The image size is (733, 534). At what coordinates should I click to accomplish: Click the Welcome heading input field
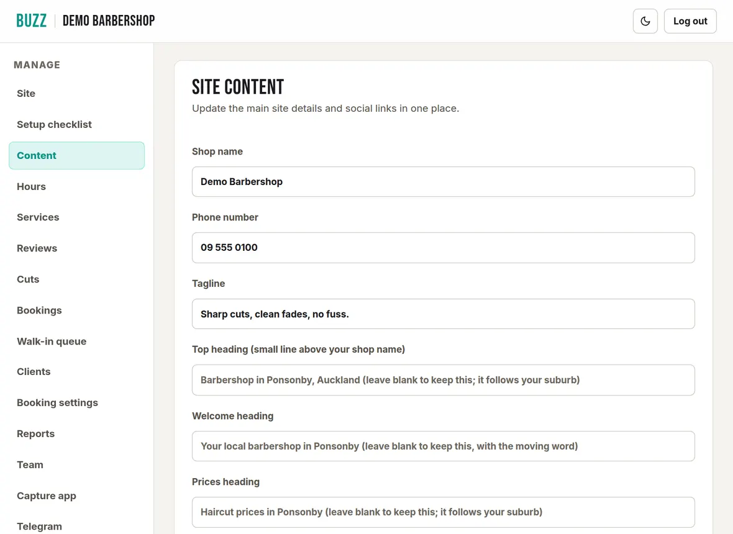(x=443, y=446)
